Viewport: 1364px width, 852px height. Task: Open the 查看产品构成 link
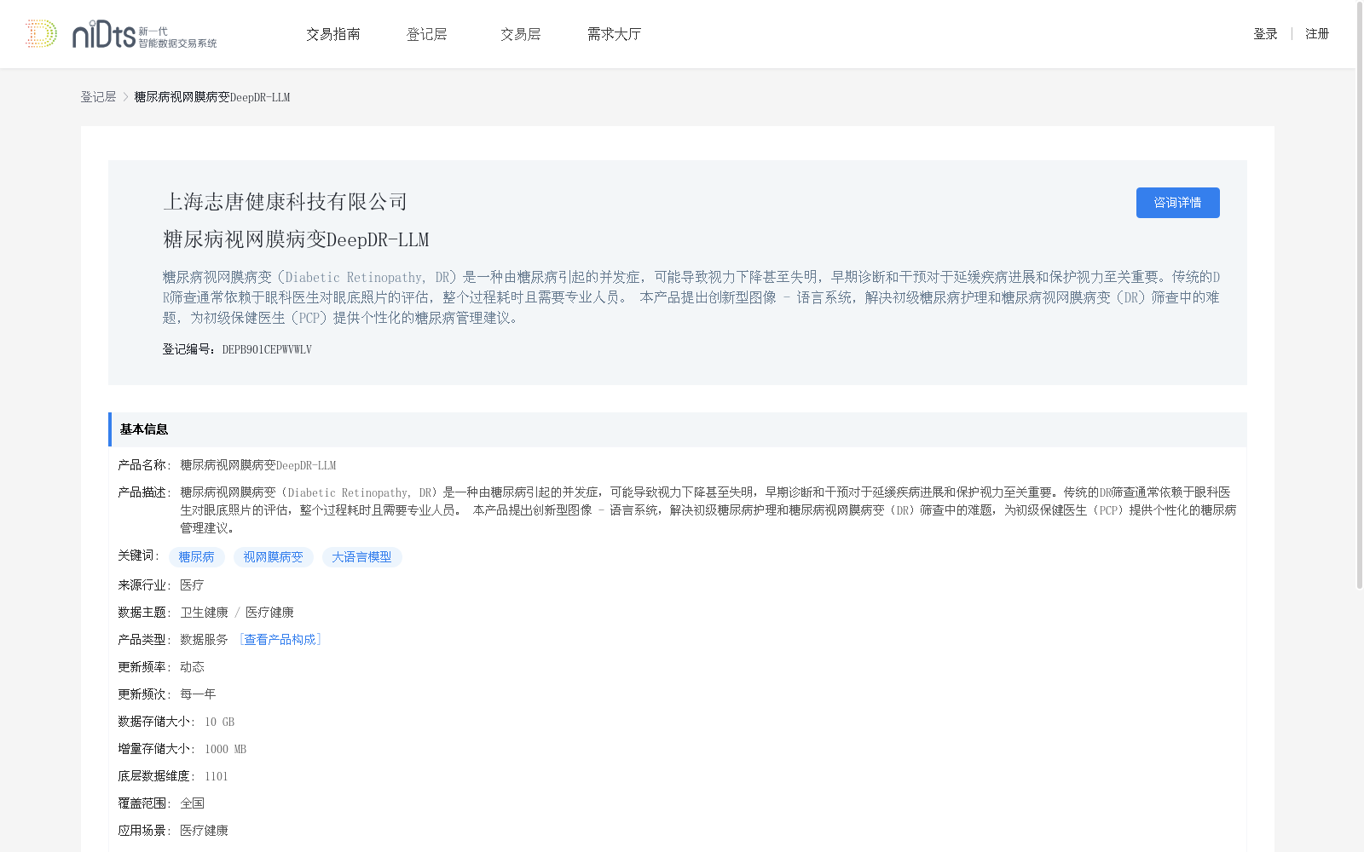point(280,639)
